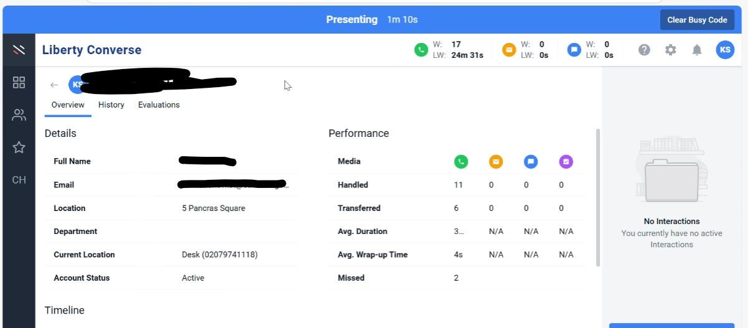This screenshot has width=748, height=328.
Task: Click the Missed value 2
Action: [x=457, y=278]
